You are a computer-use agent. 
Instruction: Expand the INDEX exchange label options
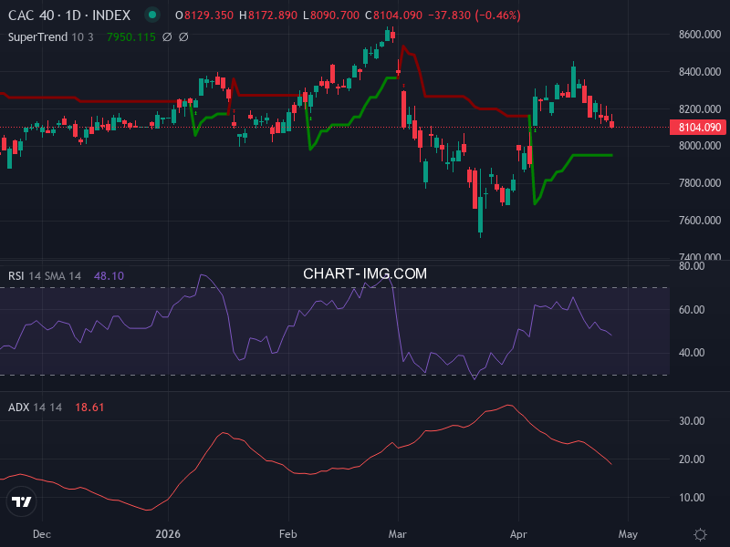tap(109, 15)
